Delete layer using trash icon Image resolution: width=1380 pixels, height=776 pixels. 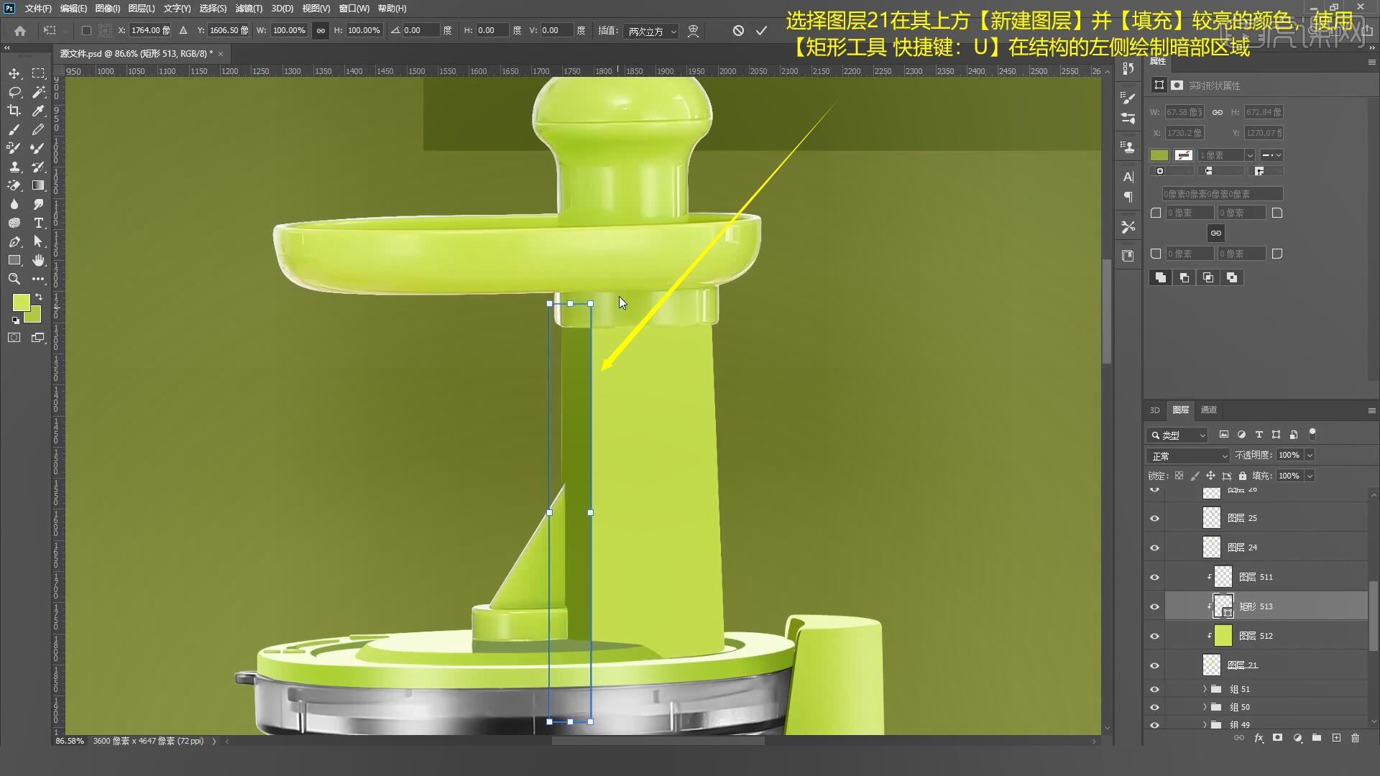pos(1355,738)
